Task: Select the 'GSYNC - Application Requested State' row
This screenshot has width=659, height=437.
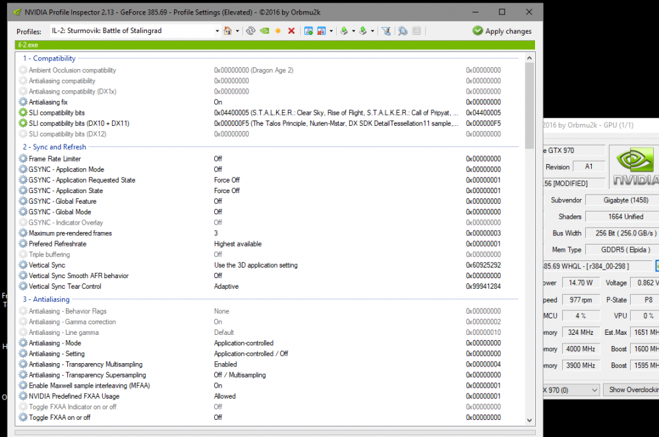Action: (x=269, y=180)
